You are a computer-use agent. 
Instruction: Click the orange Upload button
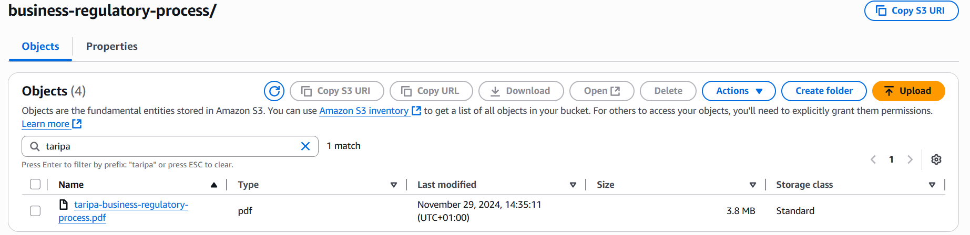908,91
